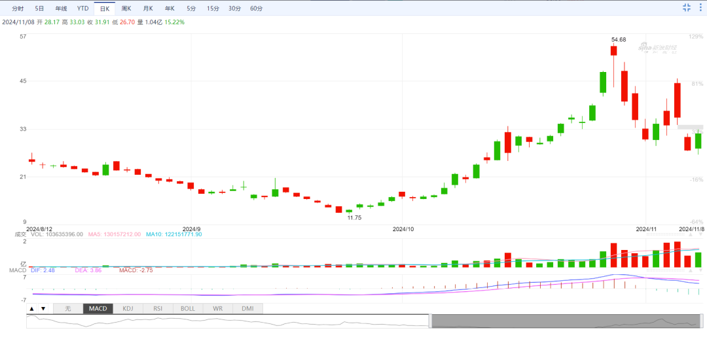707x341 pixels.
Task: Show BOLL Bollinger bands indicator
Action: (188, 308)
